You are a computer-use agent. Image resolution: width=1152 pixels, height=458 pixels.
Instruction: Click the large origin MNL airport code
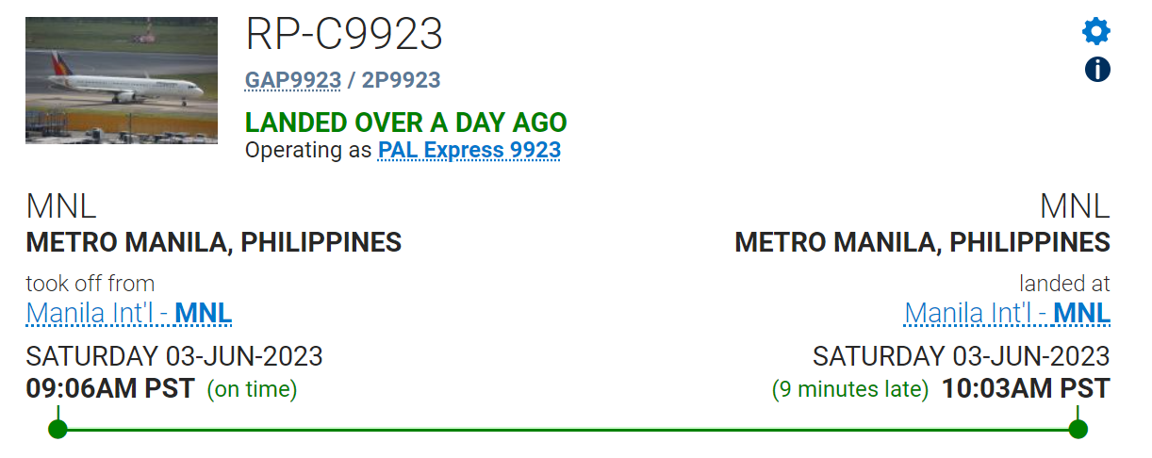[x=61, y=206]
